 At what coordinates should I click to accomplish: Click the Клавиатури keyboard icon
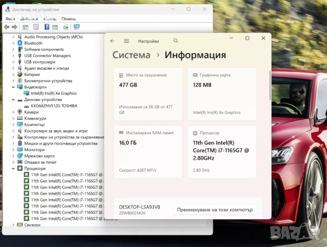click(x=20, y=118)
